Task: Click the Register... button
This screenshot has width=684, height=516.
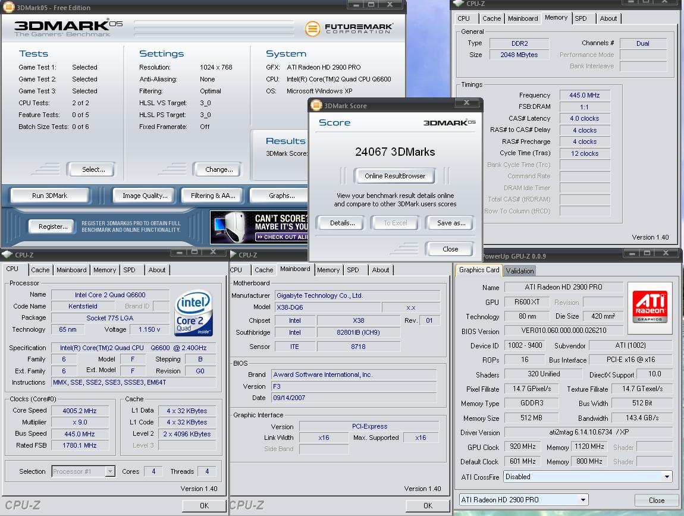Action: coord(51,226)
